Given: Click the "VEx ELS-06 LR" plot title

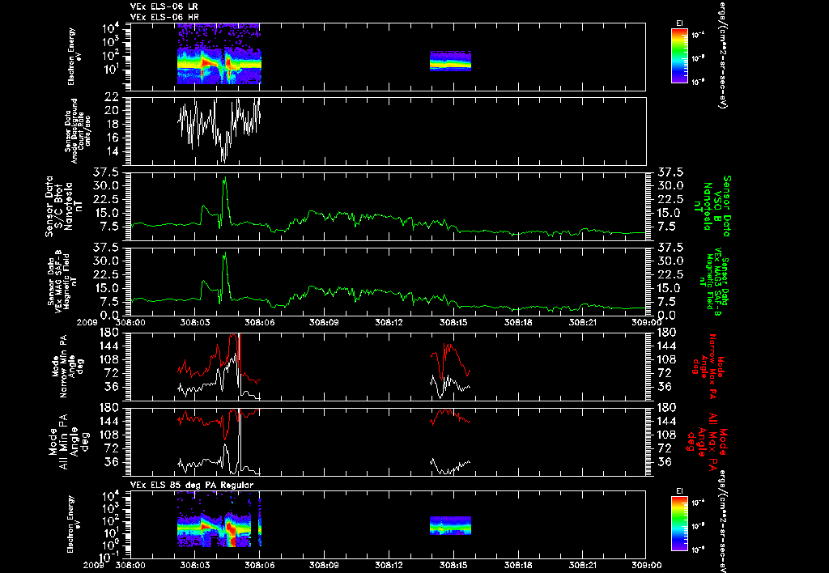Looking at the screenshot, I should point(164,6).
